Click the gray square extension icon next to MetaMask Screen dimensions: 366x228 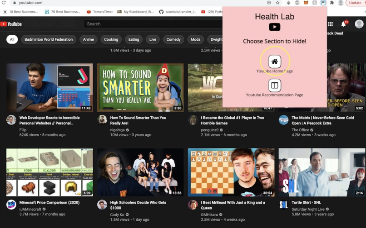315,3
